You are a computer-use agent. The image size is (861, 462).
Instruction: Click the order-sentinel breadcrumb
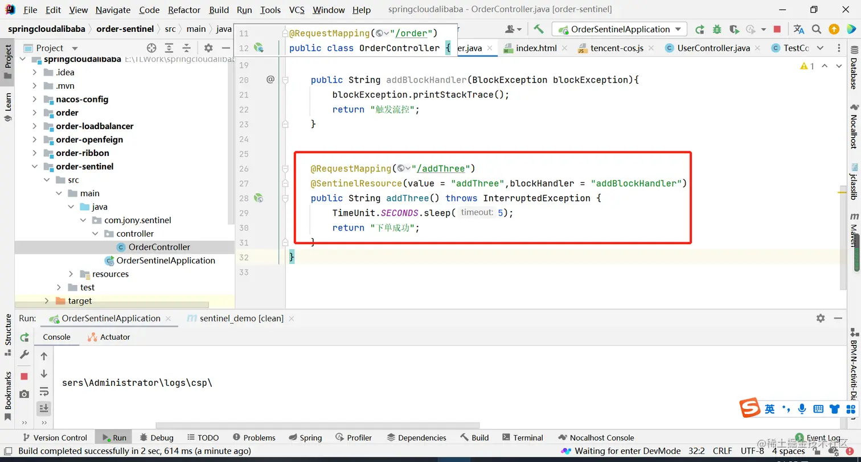[125, 29]
